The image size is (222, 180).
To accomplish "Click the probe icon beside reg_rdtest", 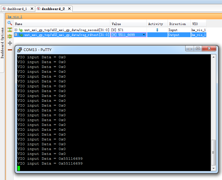I will (21, 35).
